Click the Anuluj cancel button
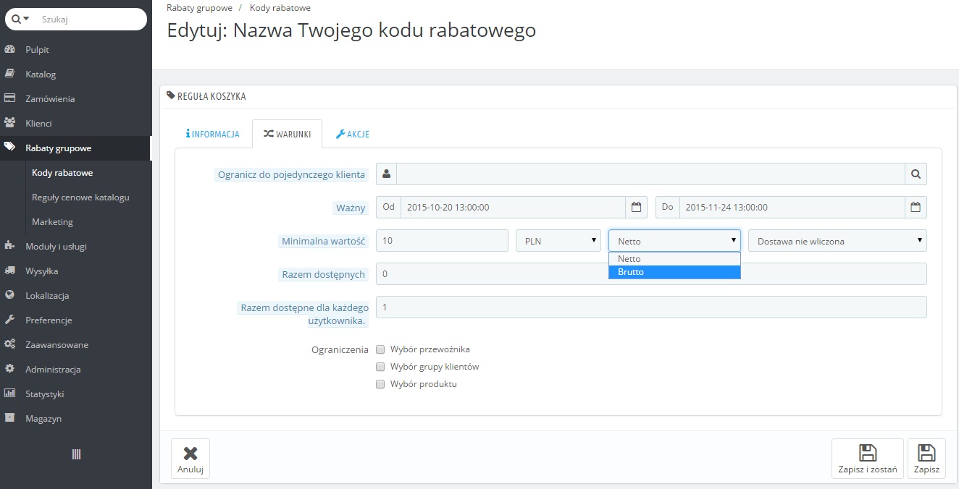The width and height of the screenshot is (959, 489). coord(190,459)
